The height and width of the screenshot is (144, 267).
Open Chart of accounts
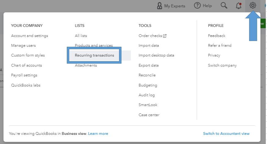click(x=26, y=65)
